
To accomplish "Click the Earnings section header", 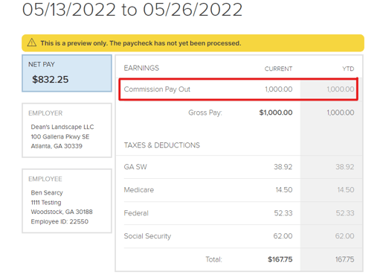I will [141, 68].
